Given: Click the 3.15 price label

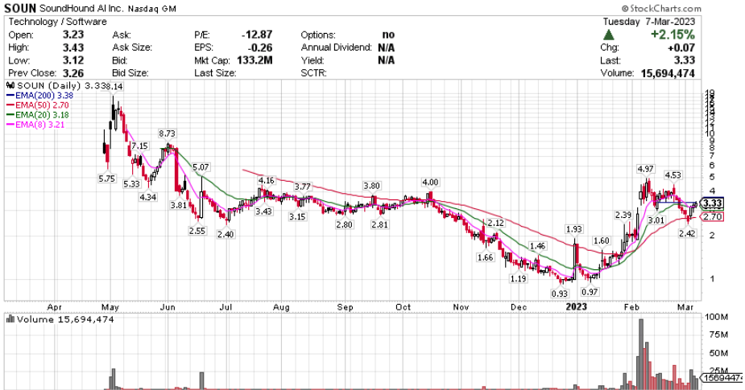Looking at the screenshot, I should tap(297, 217).
